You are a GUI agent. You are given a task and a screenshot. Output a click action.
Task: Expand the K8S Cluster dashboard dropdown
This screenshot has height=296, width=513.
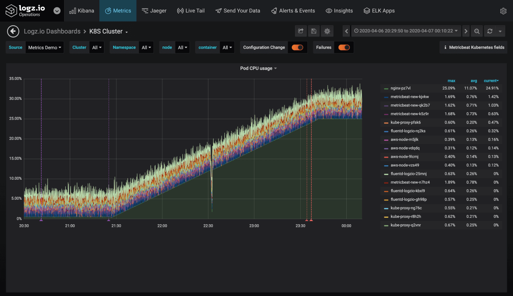click(109, 31)
